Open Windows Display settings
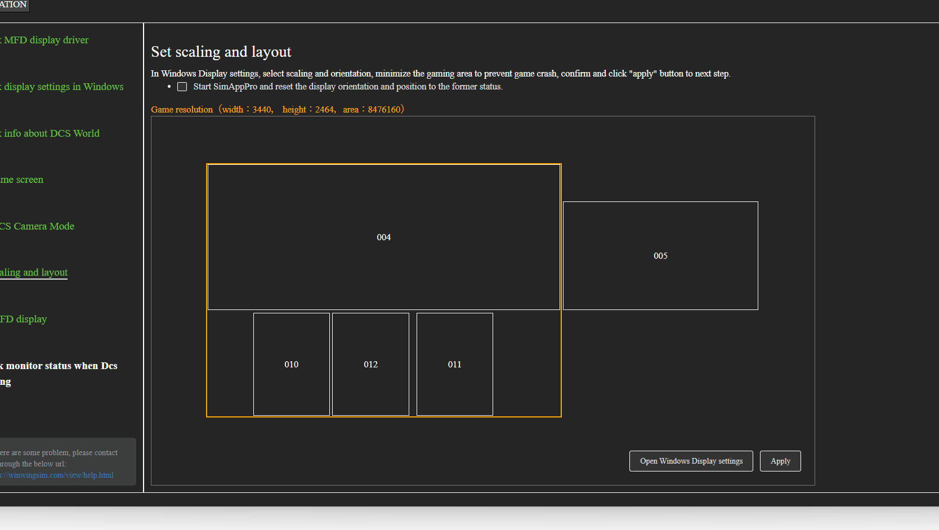Screen dimensions: 939x530 pyautogui.click(x=691, y=461)
